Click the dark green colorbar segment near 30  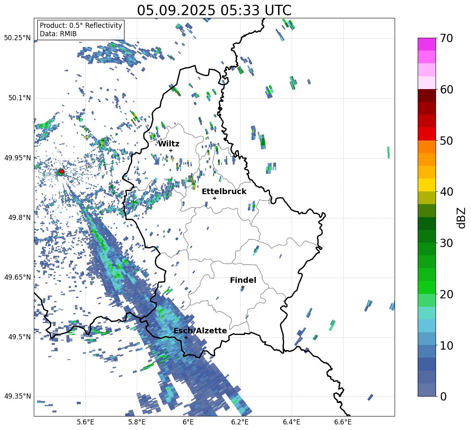click(x=426, y=236)
